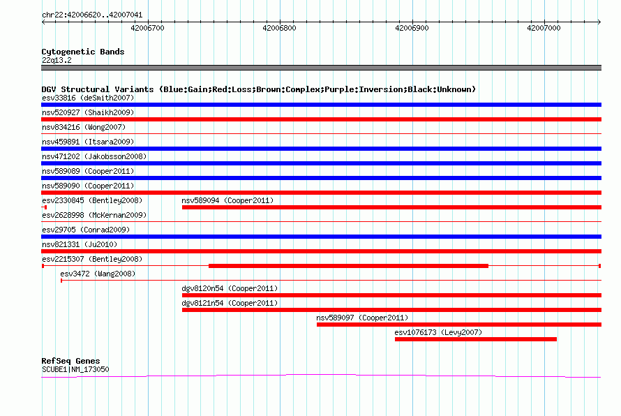621x416 pixels.
Task: Click the esv29705 (Conrad2009) label
Action: pos(86,230)
